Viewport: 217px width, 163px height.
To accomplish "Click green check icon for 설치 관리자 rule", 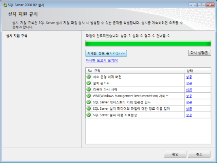I will pos(88,83).
